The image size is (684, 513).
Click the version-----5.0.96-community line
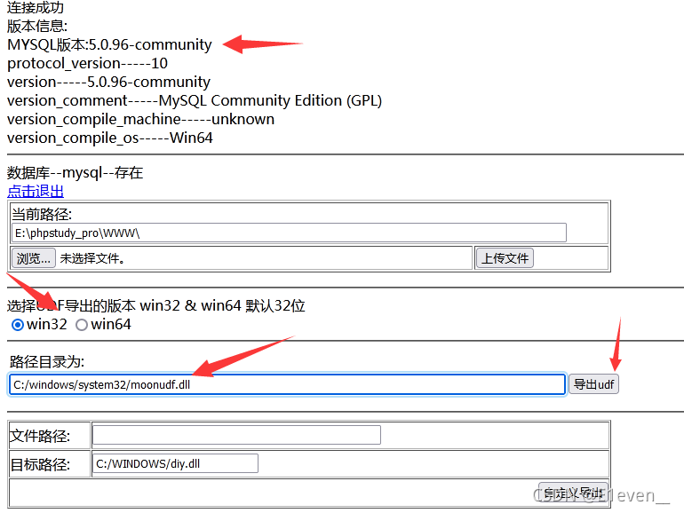[108, 82]
